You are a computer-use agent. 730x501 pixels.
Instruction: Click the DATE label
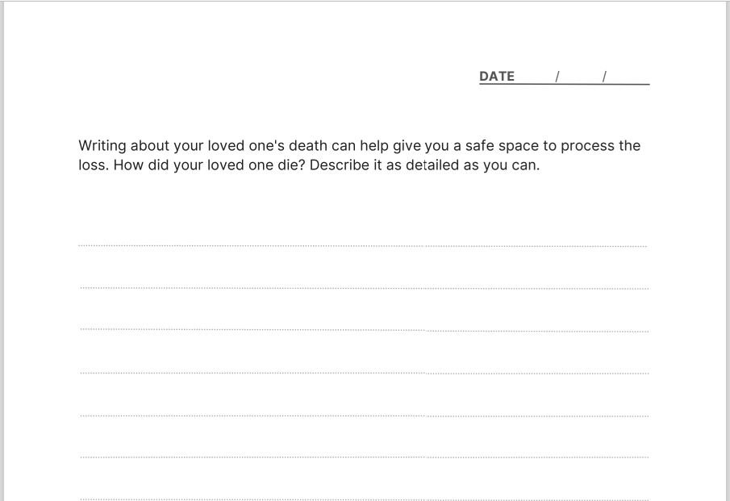(496, 77)
